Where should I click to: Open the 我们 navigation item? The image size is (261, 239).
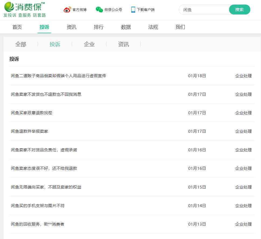point(180,27)
